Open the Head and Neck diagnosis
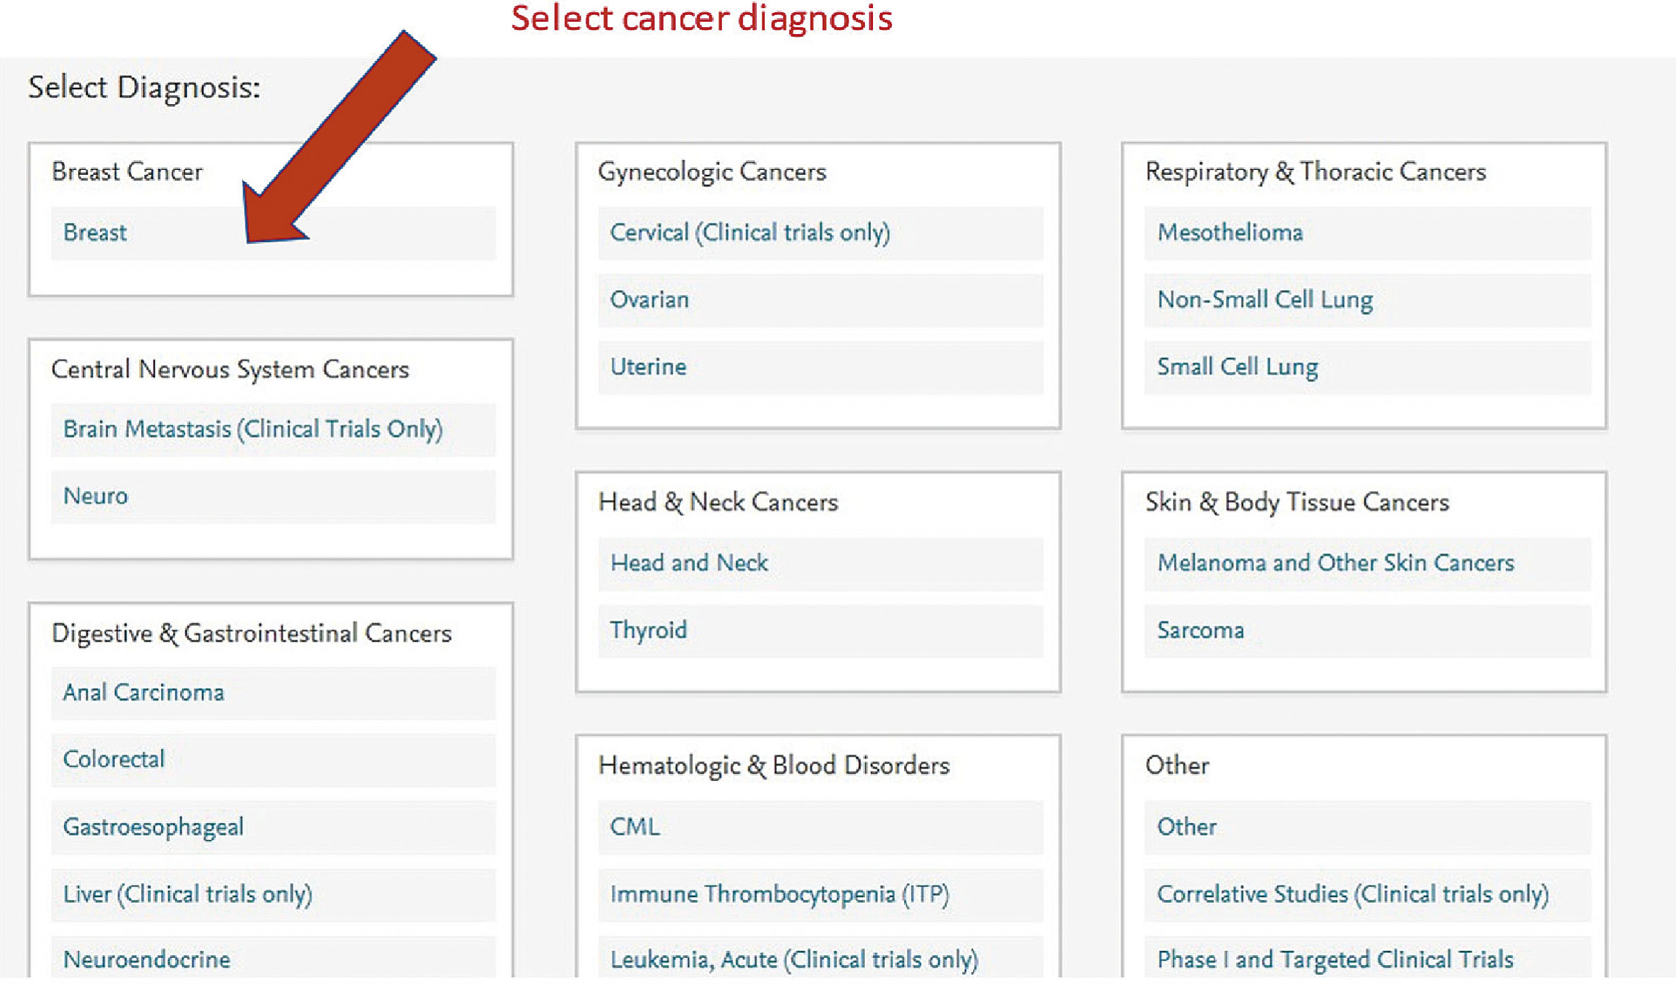The image size is (1676, 987). point(688,563)
